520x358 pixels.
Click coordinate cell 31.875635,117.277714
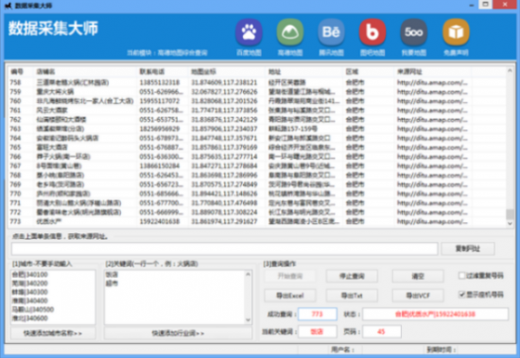tap(224, 157)
